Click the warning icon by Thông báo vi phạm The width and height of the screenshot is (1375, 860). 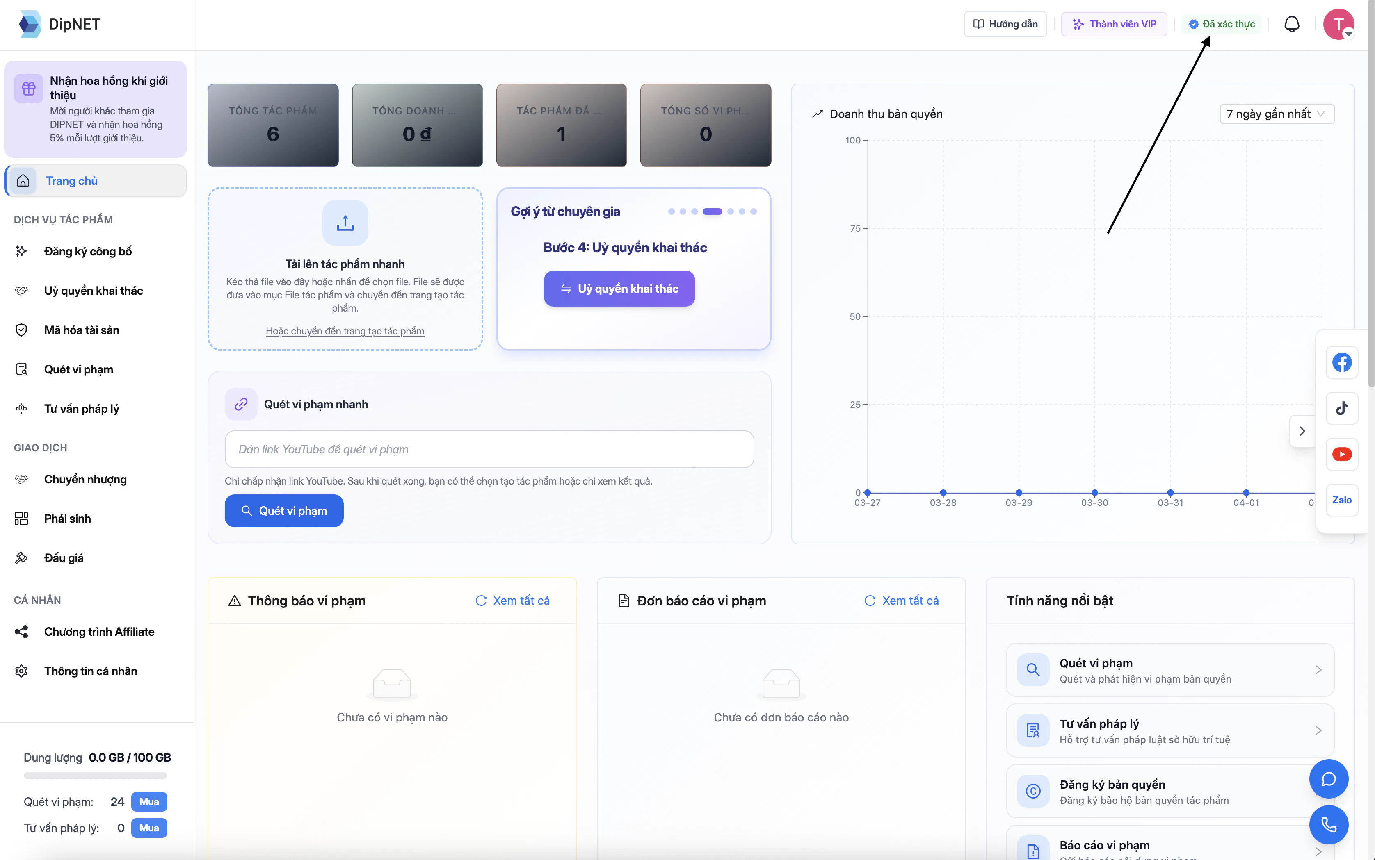(235, 601)
